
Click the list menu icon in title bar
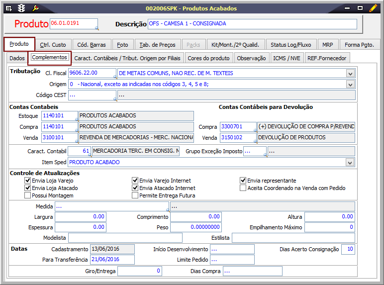(8, 8)
